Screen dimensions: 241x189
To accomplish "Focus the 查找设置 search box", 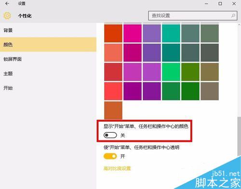I will click(x=193, y=15).
